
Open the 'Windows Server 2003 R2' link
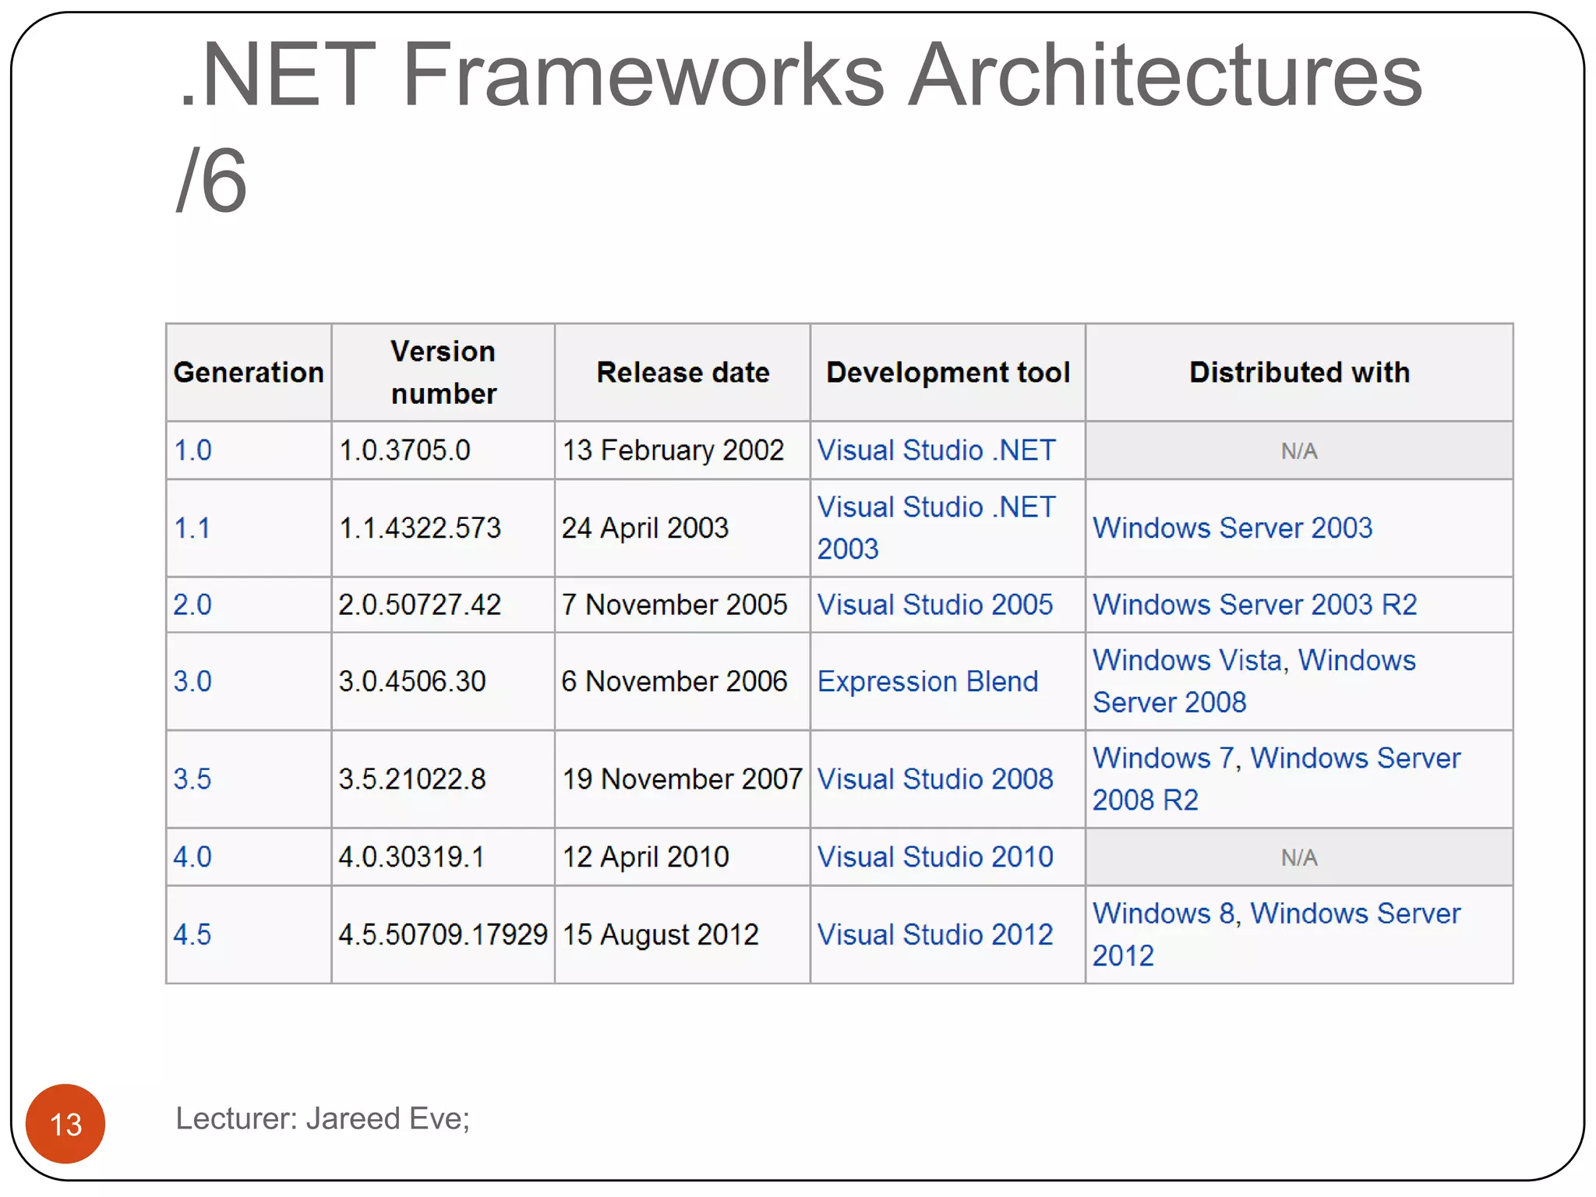[1255, 605]
